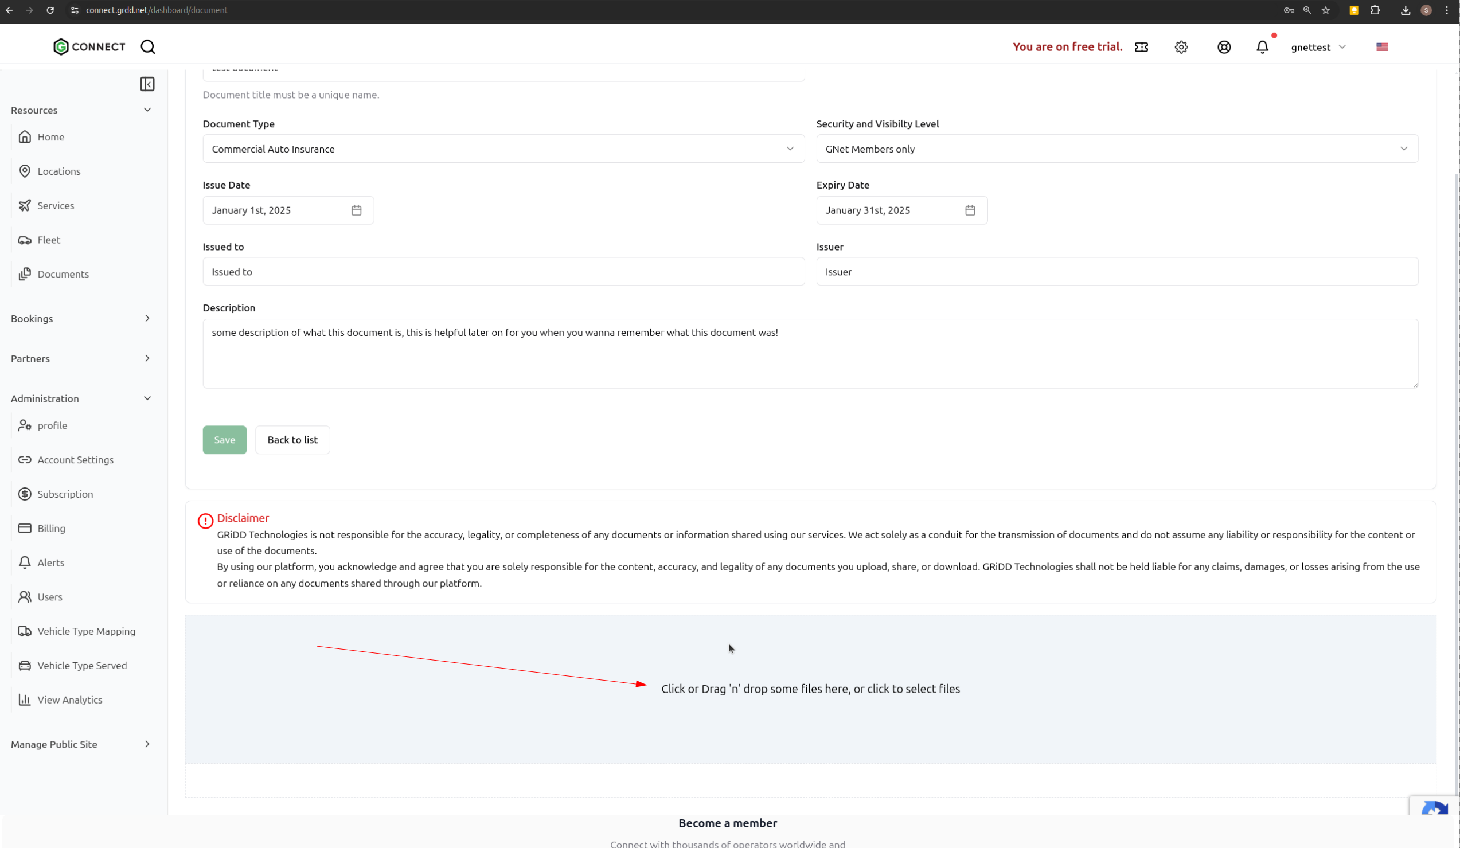Image resolution: width=1460 pixels, height=848 pixels.
Task: Collapse the sidebar using the panel toggle icon
Action: (147, 84)
